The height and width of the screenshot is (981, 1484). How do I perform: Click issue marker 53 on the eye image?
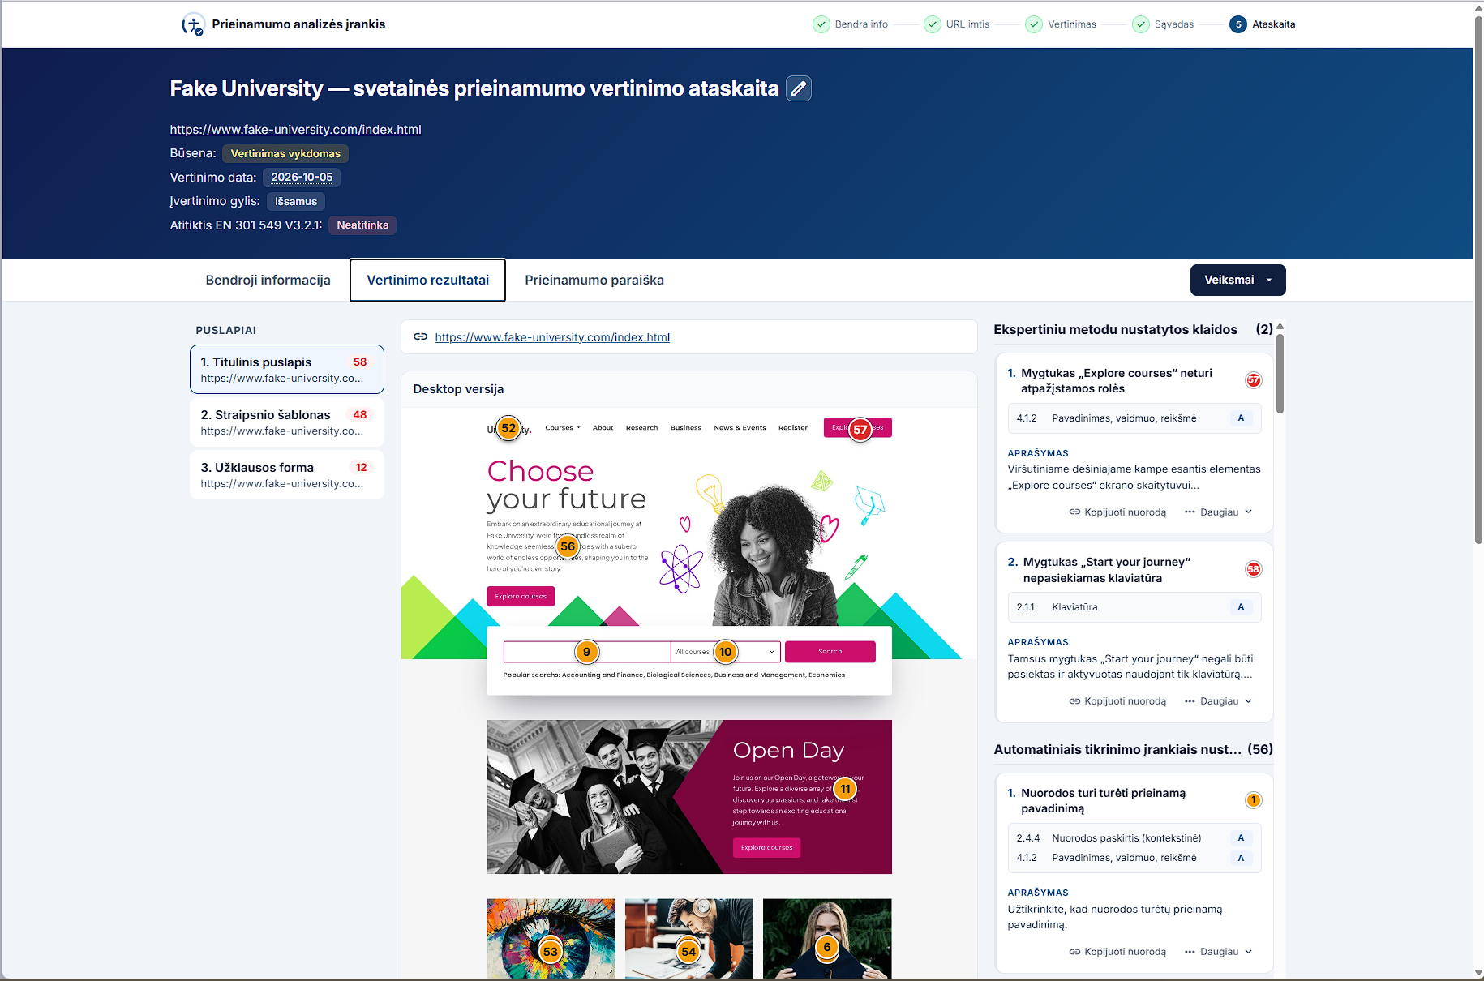[x=551, y=952]
